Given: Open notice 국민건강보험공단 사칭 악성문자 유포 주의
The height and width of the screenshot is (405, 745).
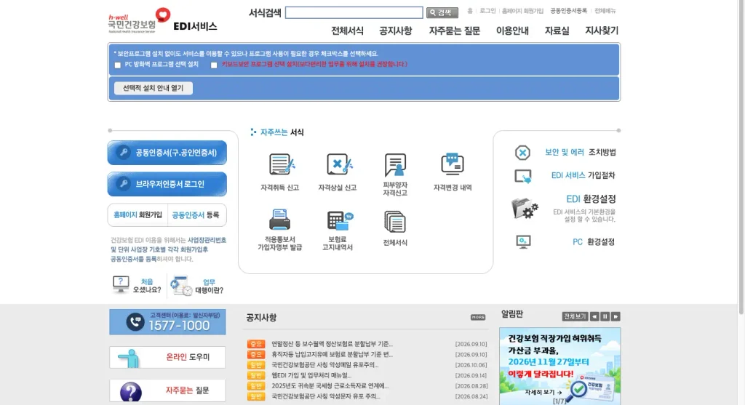Looking at the screenshot, I should coord(325,396).
